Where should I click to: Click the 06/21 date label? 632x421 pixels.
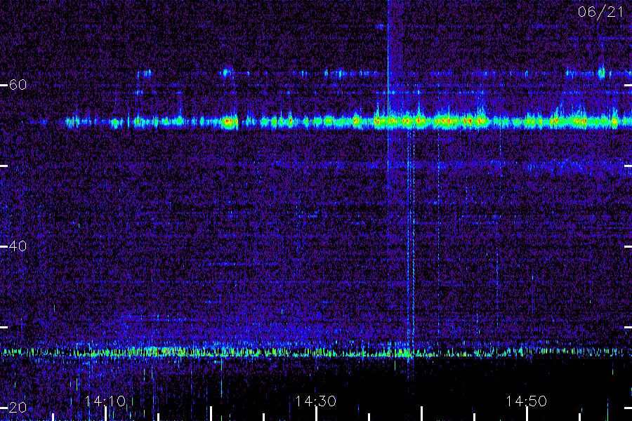[600, 12]
